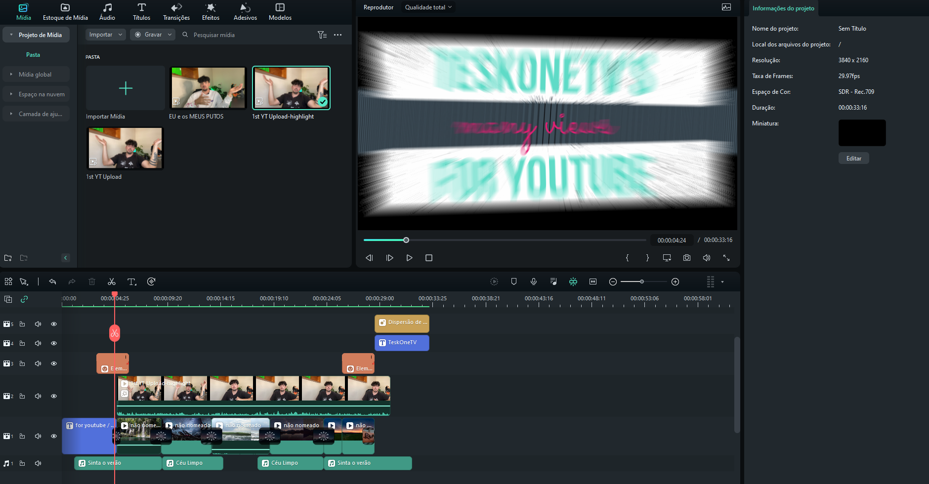The width and height of the screenshot is (929, 484).
Task: Open the player volume control
Action: (707, 258)
